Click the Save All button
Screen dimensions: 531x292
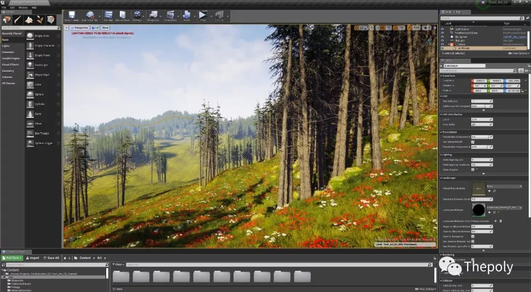coord(51,258)
